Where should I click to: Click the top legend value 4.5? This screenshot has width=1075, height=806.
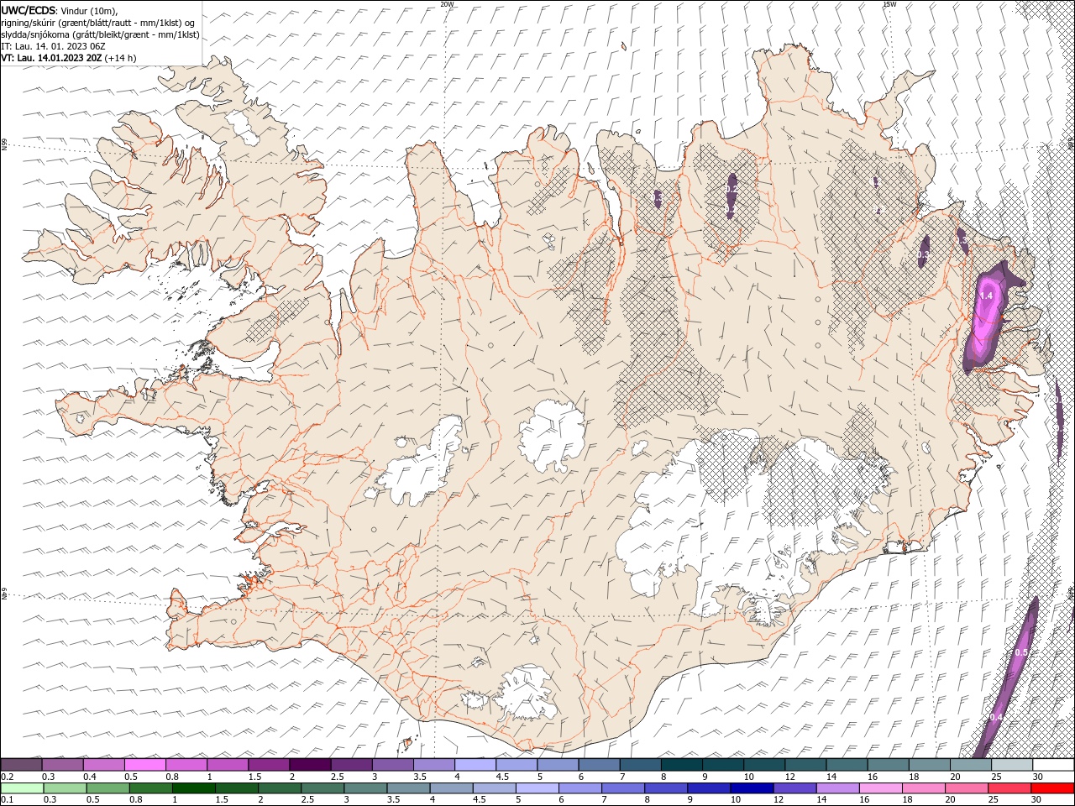click(501, 777)
